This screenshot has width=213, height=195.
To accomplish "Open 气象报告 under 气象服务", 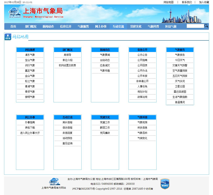I will (x=180, y=55).
